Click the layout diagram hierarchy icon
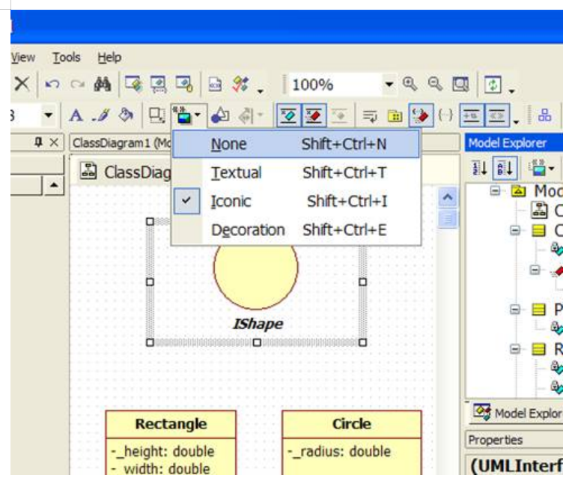Viewport: 578px width, 481px height. tap(544, 115)
